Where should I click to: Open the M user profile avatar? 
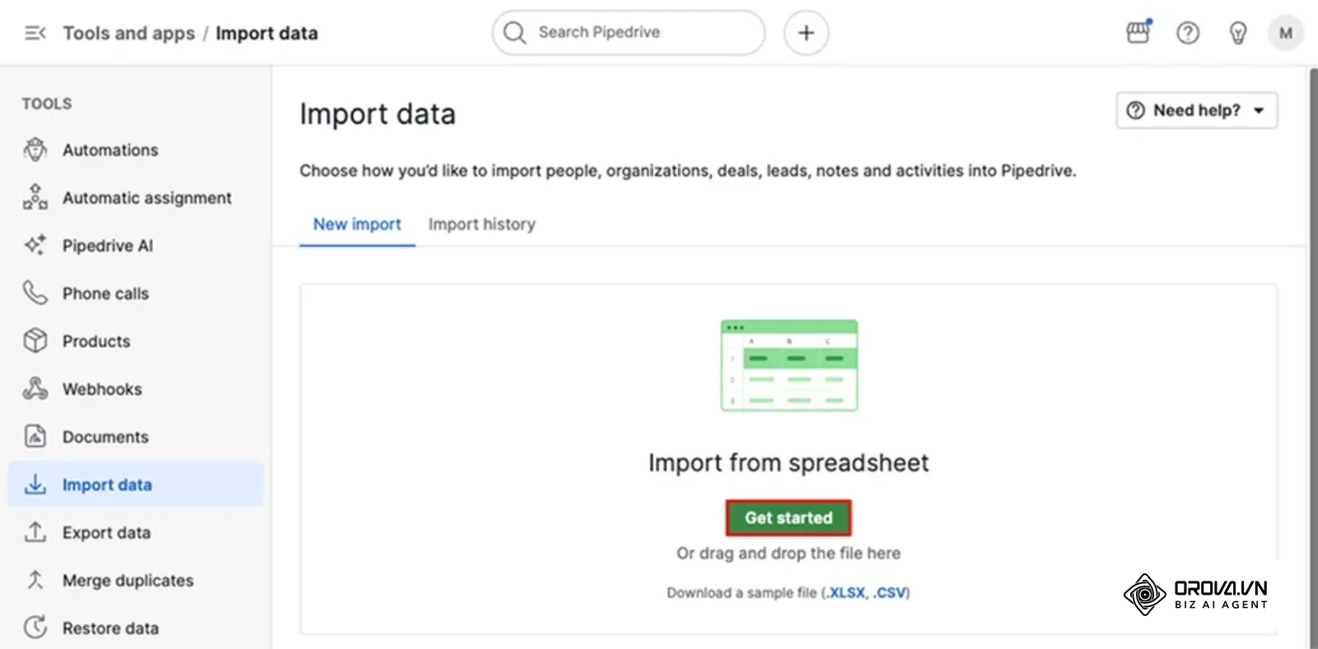point(1285,33)
